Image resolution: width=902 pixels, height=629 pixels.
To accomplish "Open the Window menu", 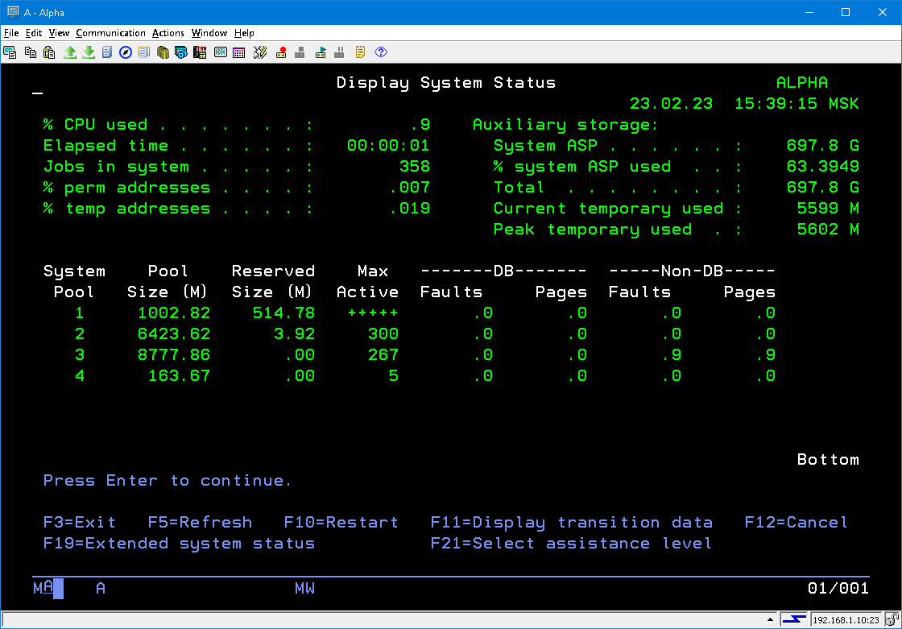I will pos(209,33).
